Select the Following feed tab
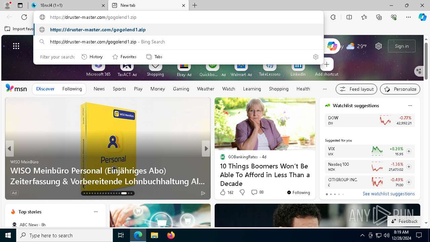The image size is (430, 242). tap(72, 89)
